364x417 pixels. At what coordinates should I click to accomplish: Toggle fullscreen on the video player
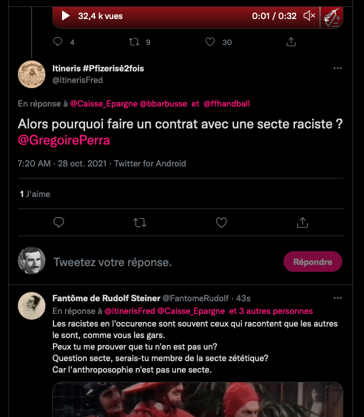[331, 16]
